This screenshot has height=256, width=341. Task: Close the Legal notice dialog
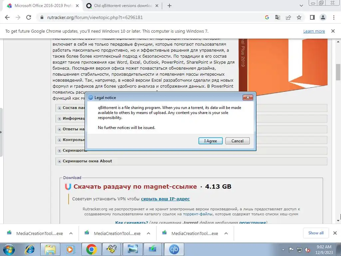(x=248, y=98)
